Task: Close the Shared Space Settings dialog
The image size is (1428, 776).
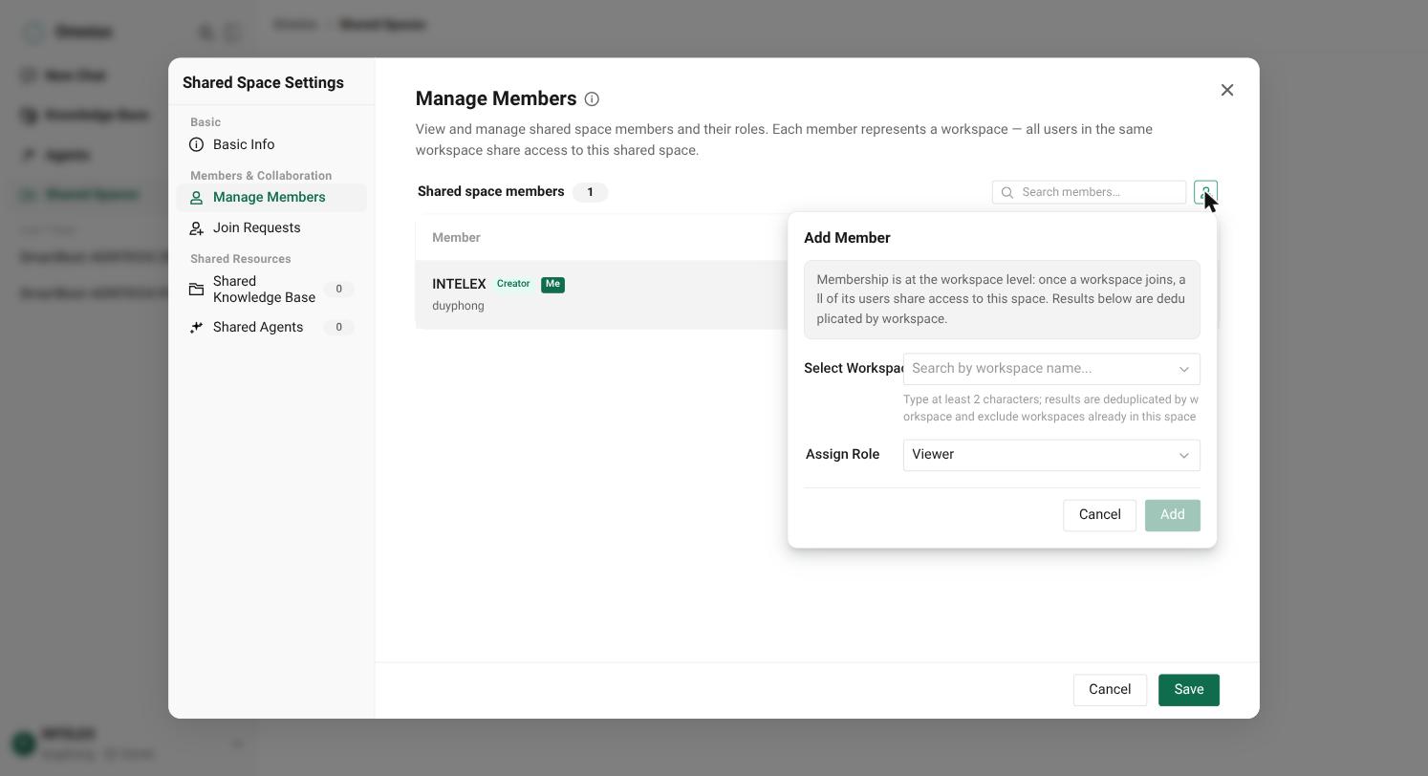Action: coord(1227,90)
